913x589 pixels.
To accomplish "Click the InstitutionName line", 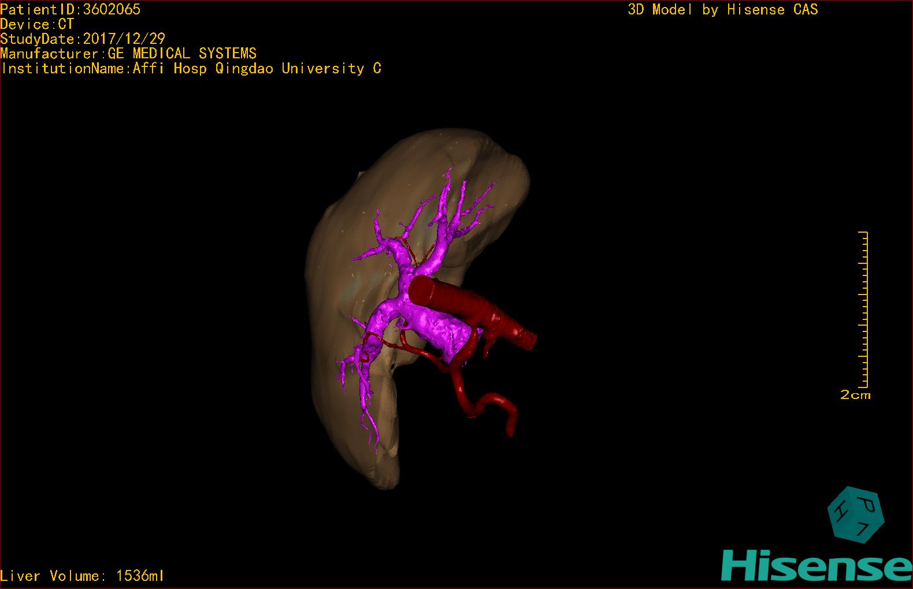I will click(x=191, y=68).
